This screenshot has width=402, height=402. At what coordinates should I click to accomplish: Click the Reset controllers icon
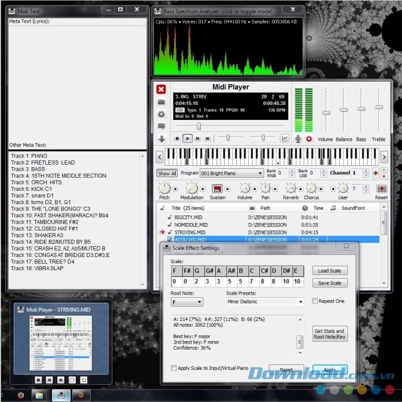pyautogui.click(x=381, y=188)
